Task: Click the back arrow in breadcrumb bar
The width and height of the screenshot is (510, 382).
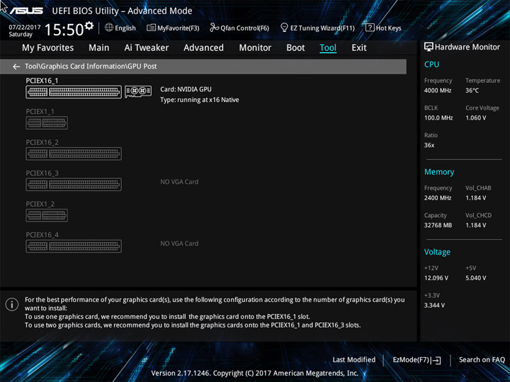Action: [x=16, y=66]
